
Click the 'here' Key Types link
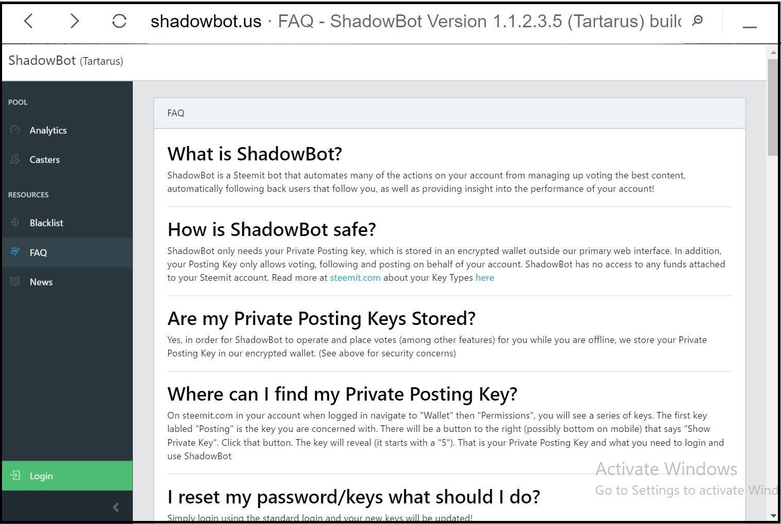[484, 278]
